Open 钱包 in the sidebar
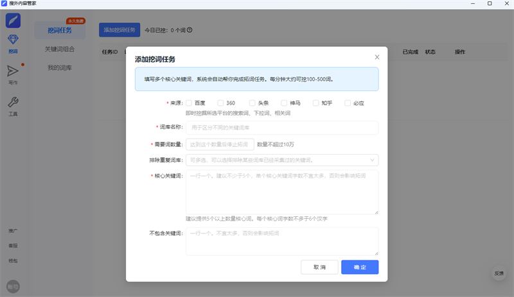 (13, 260)
